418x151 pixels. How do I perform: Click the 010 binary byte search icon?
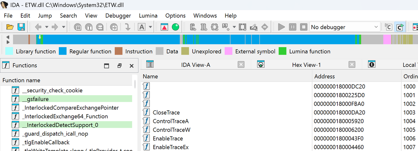click(100, 27)
